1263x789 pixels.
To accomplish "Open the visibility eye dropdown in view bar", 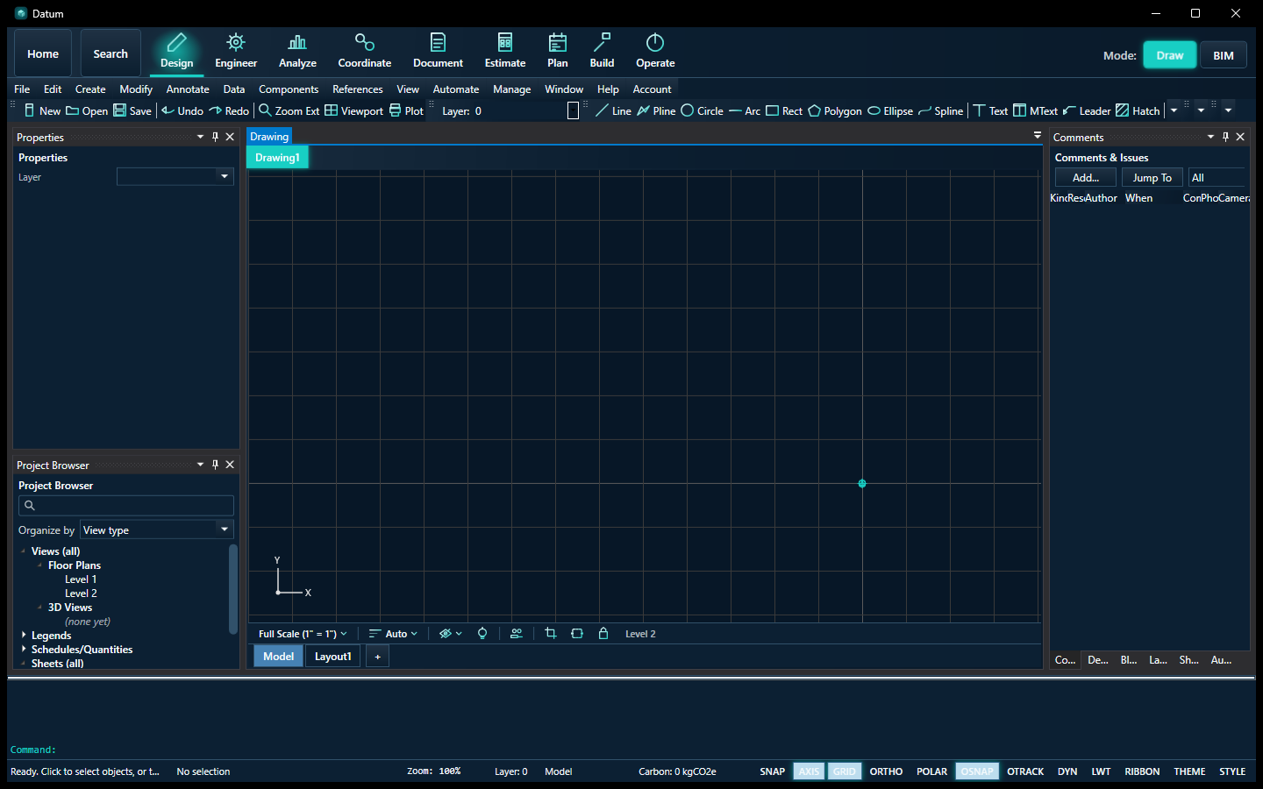I will pyautogui.click(x=450, y=634).
